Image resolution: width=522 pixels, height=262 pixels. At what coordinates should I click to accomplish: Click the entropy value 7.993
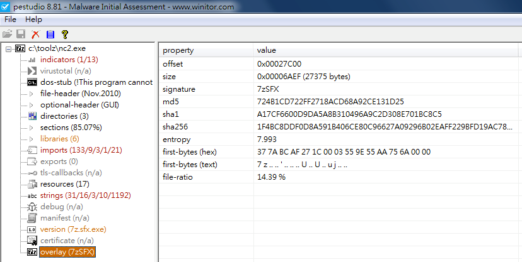point(267,139)
